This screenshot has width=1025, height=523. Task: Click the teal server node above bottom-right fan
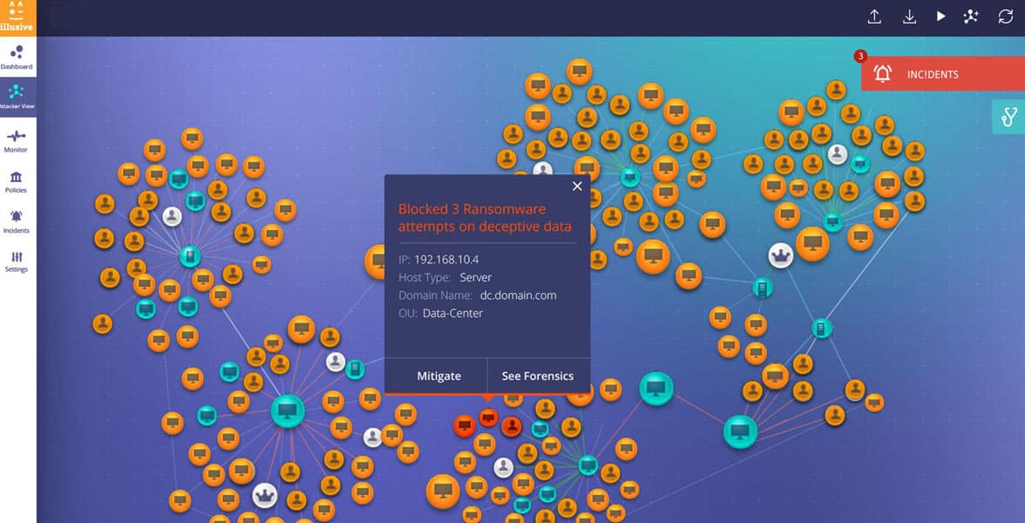pos(822,327)
